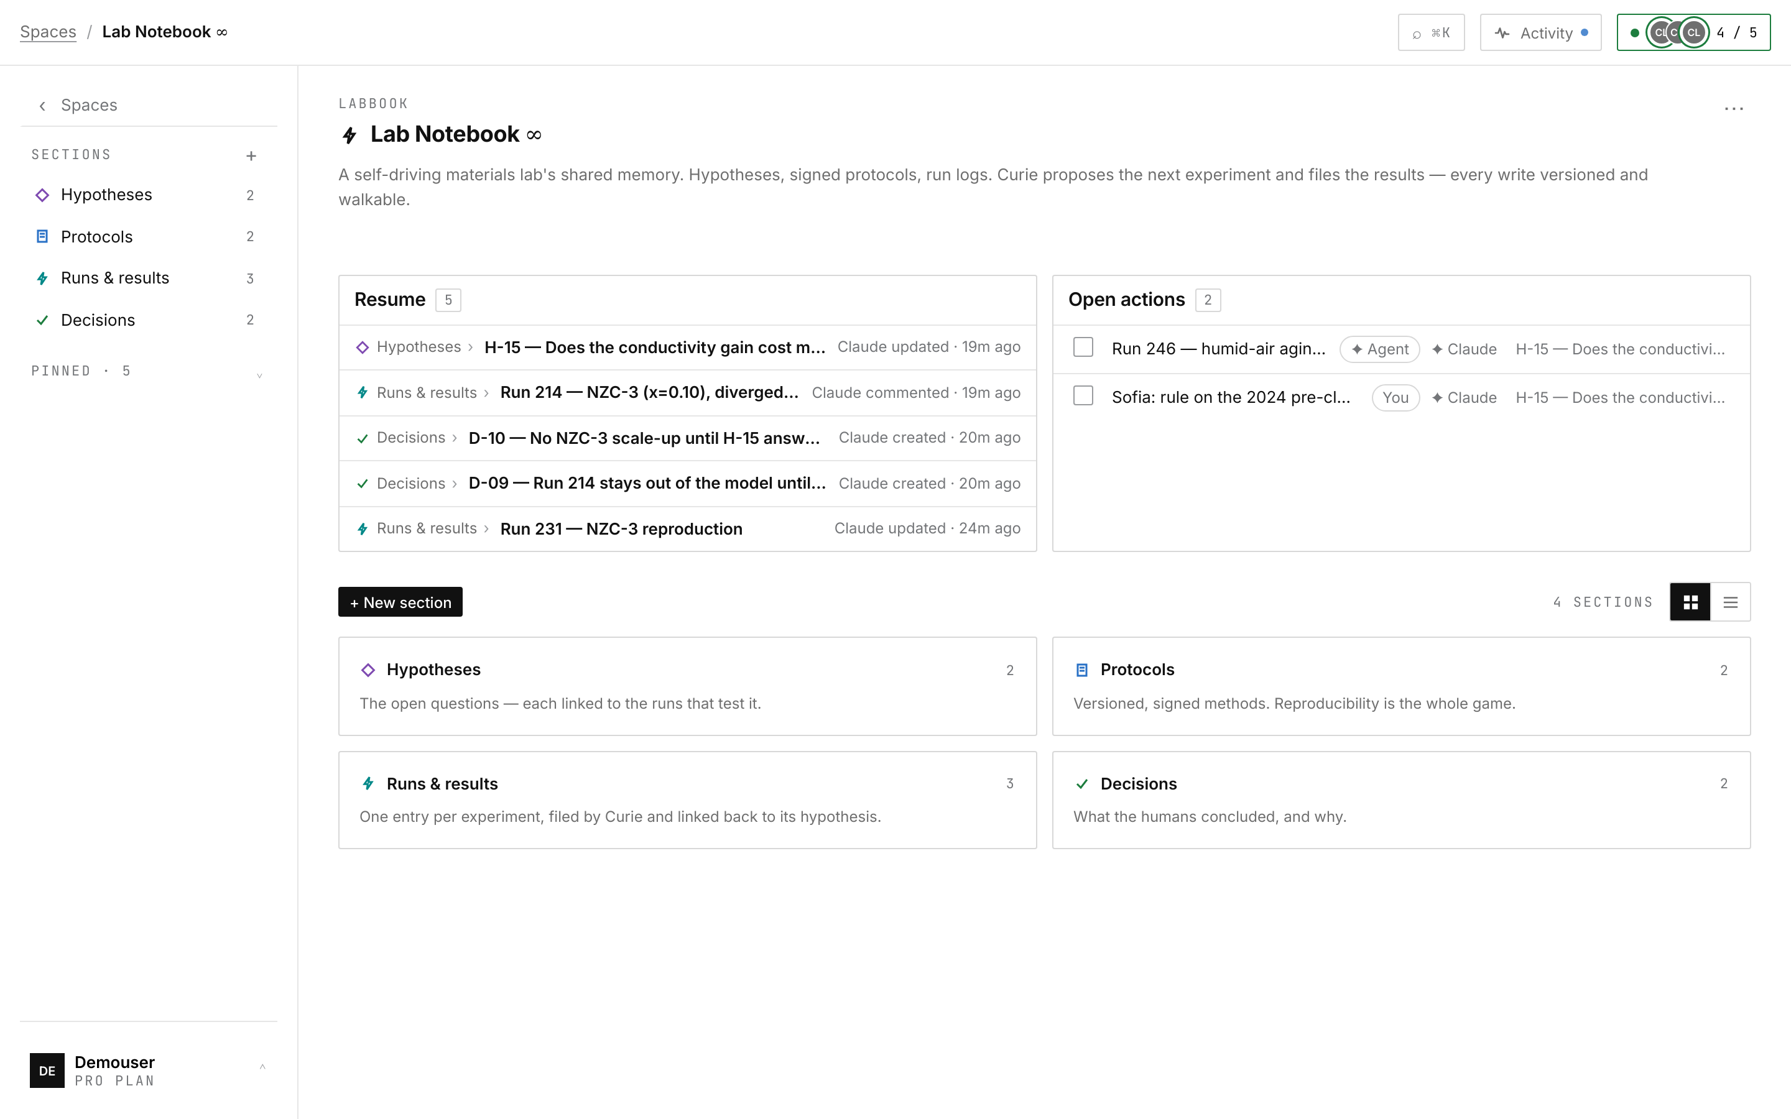Open the Demouser account menu chevron
Image resolution: width=1791 pixels, height=1119 pixels.
click(262, 1066)
